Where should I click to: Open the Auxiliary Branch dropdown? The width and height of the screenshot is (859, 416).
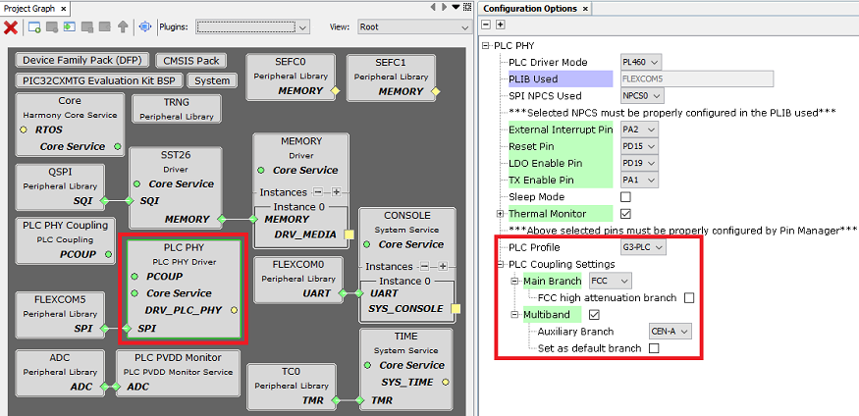tap(671, 332)
